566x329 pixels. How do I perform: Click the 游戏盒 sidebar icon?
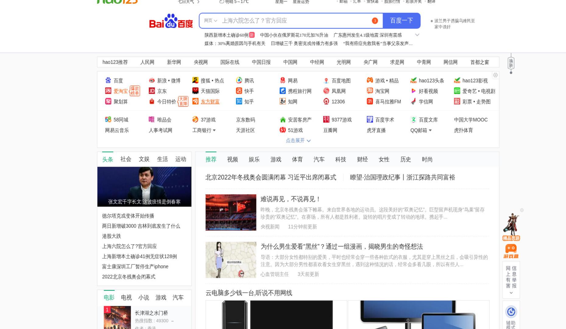point(511,251)
